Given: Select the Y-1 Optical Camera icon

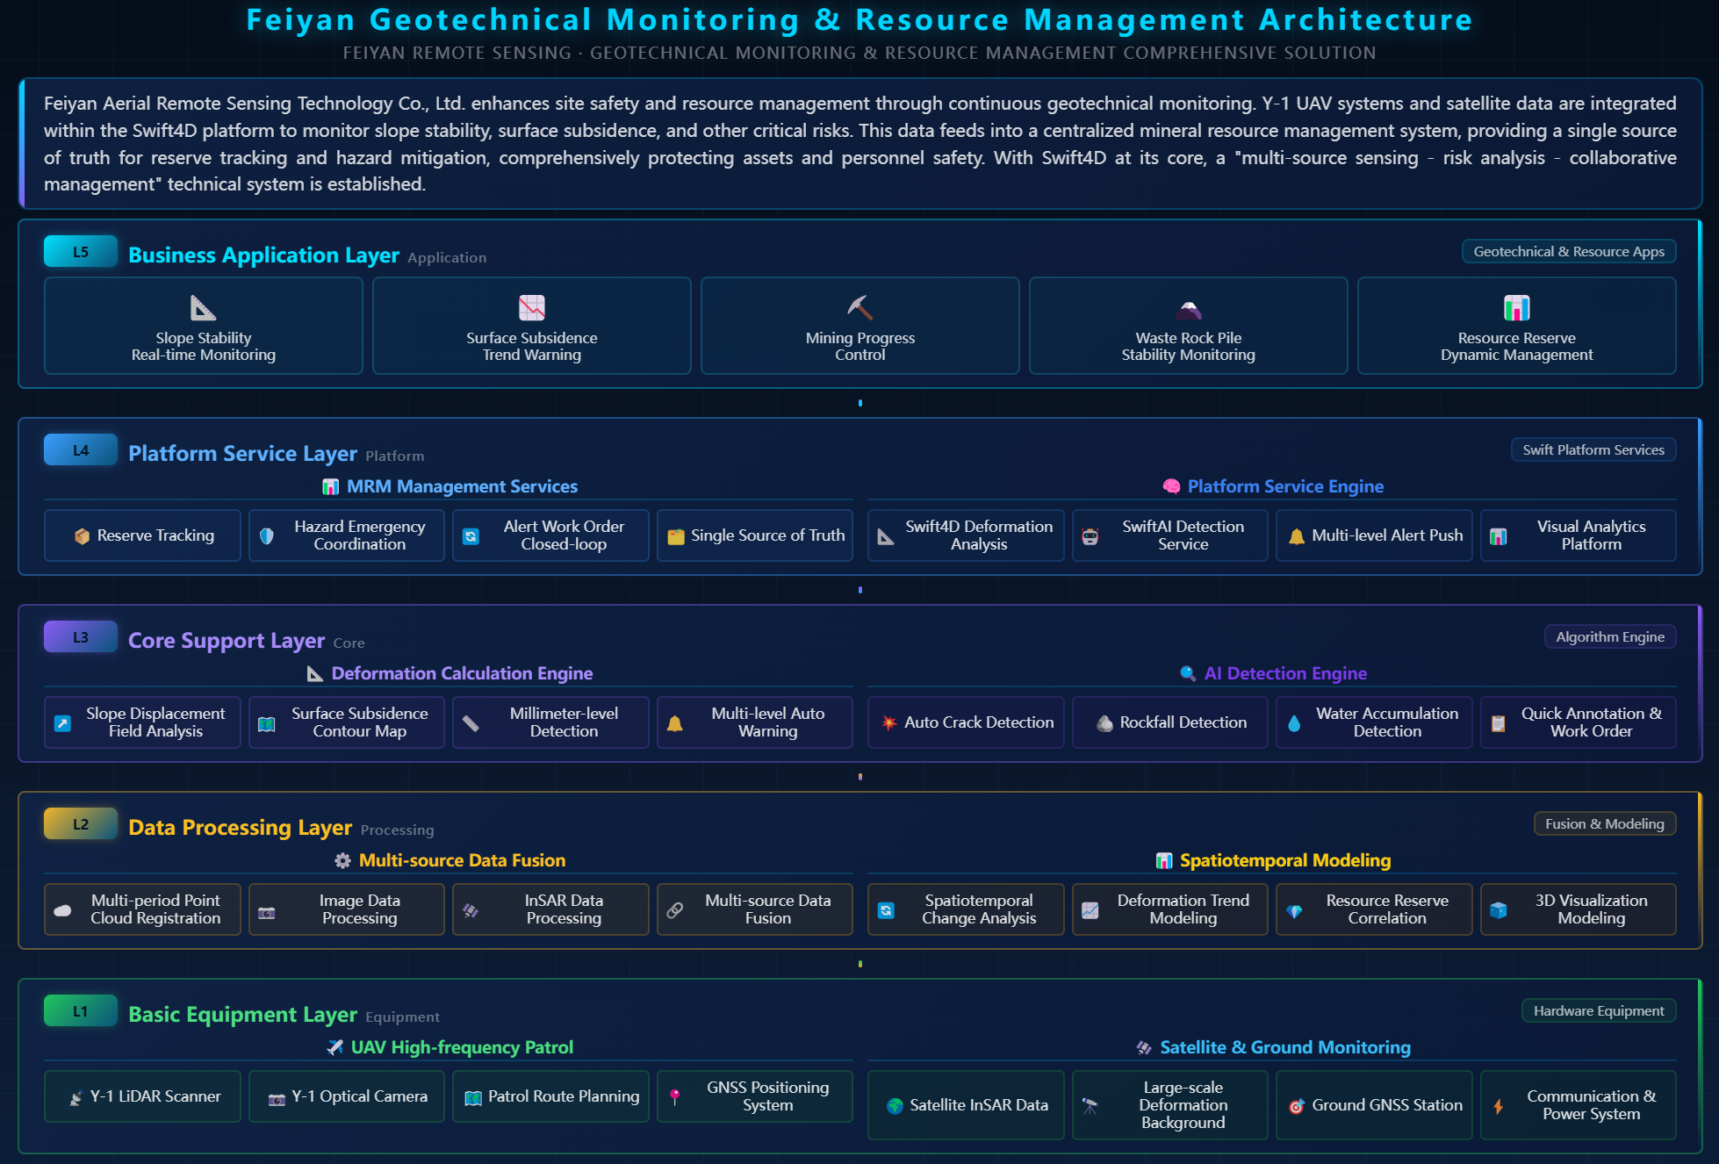Looking at the screenshot, I should point(277,1098).
